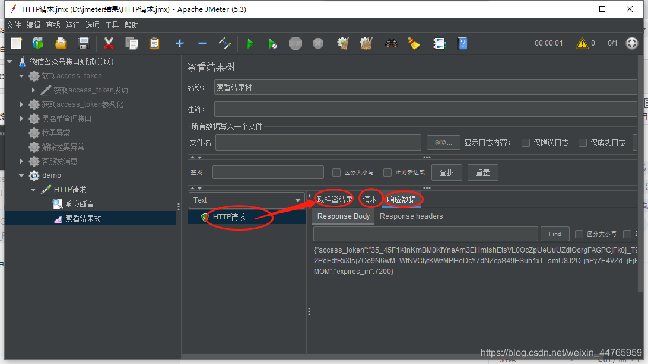This screenshot has height=364, width=648.
Task: Collapse the 微信公众号接口测试 test plan node
Action: pyautogui.click(x=10, y=62)
